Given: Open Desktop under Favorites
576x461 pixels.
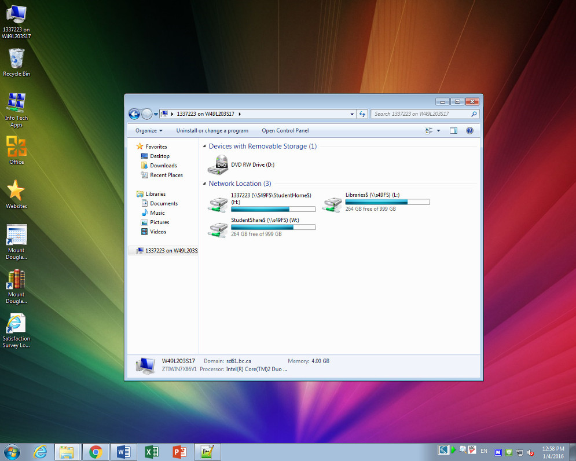Looking at the screenshot, I should point(159,156).
